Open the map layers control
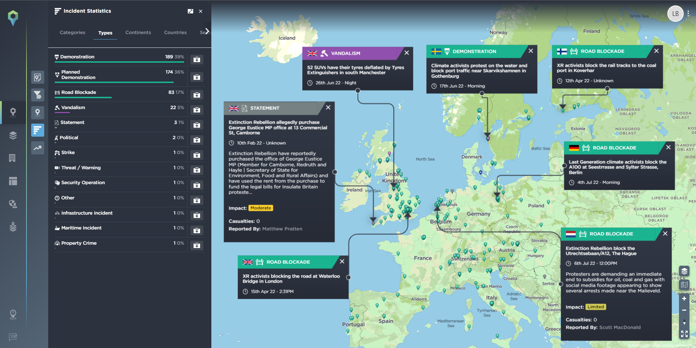Image resolution: width=696 pixels, height=348 pixels. click(684, 271)
